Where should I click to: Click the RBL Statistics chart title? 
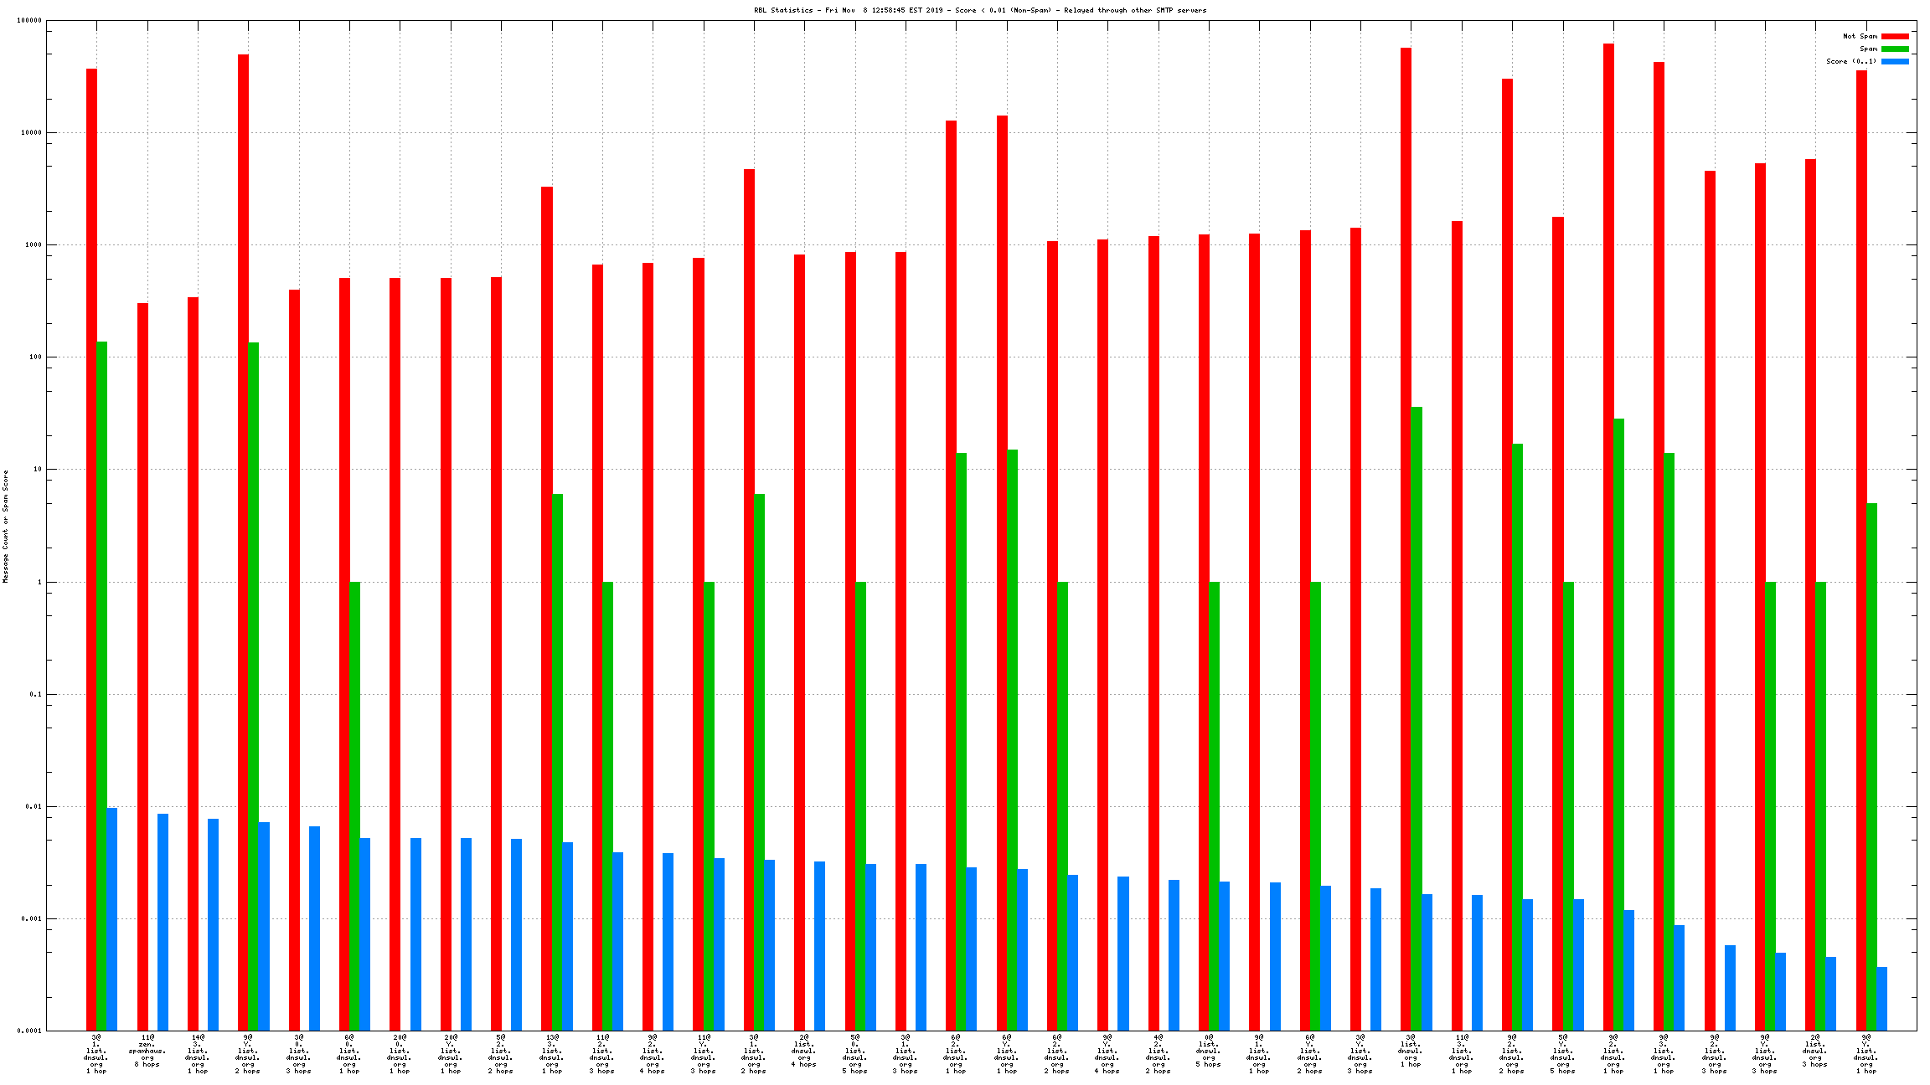pos(980,11)
